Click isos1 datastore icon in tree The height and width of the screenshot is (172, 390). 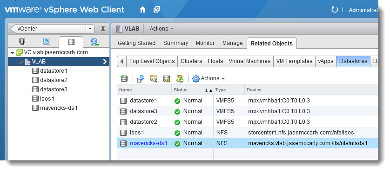[x=35, y=99]
